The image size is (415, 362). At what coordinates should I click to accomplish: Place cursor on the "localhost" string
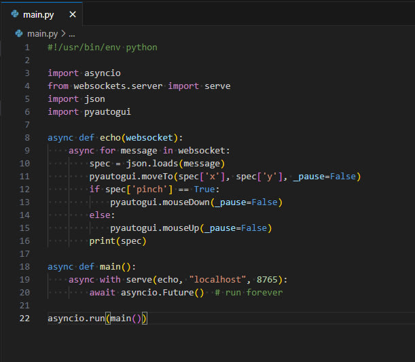point(219,280)
